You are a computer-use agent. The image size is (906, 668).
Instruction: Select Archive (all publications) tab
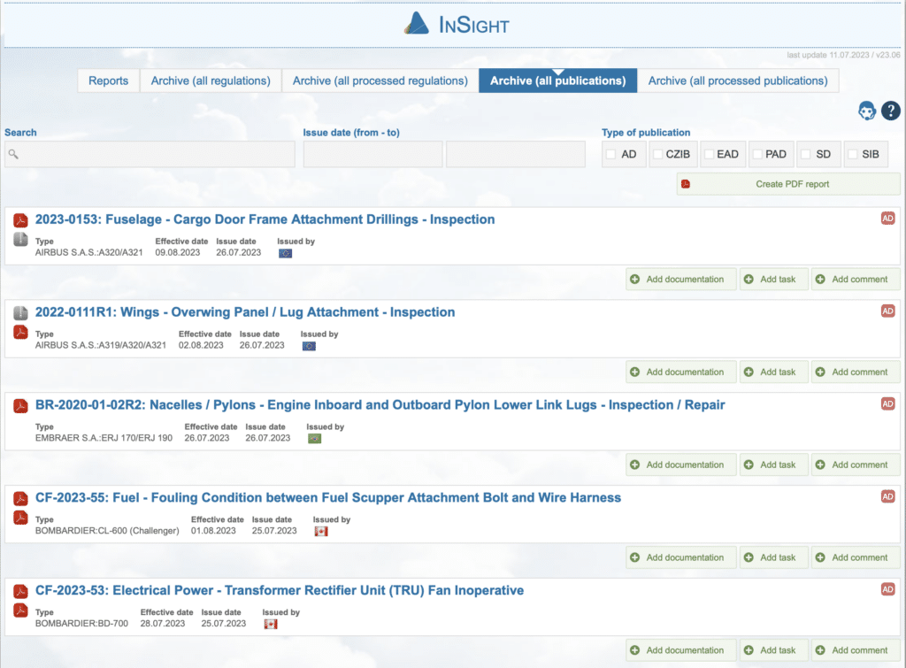[x=557, y=81]
